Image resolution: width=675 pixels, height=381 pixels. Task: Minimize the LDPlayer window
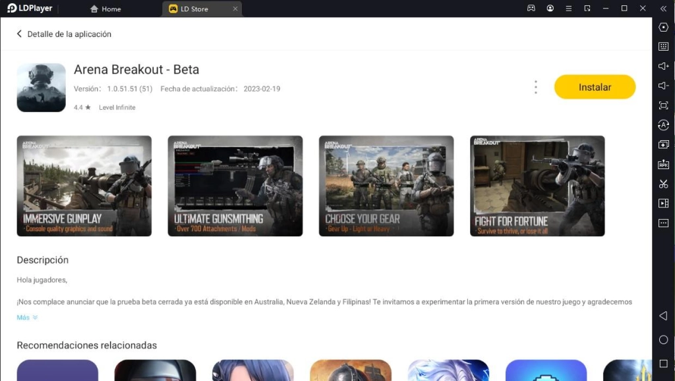(605, 8)
